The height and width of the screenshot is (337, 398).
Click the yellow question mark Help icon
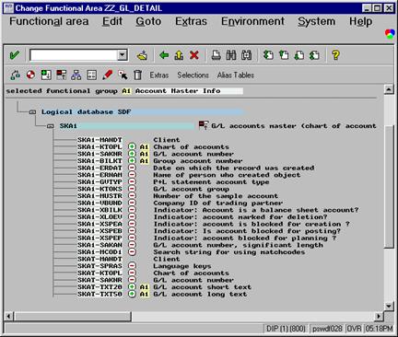tap(335, 55)
